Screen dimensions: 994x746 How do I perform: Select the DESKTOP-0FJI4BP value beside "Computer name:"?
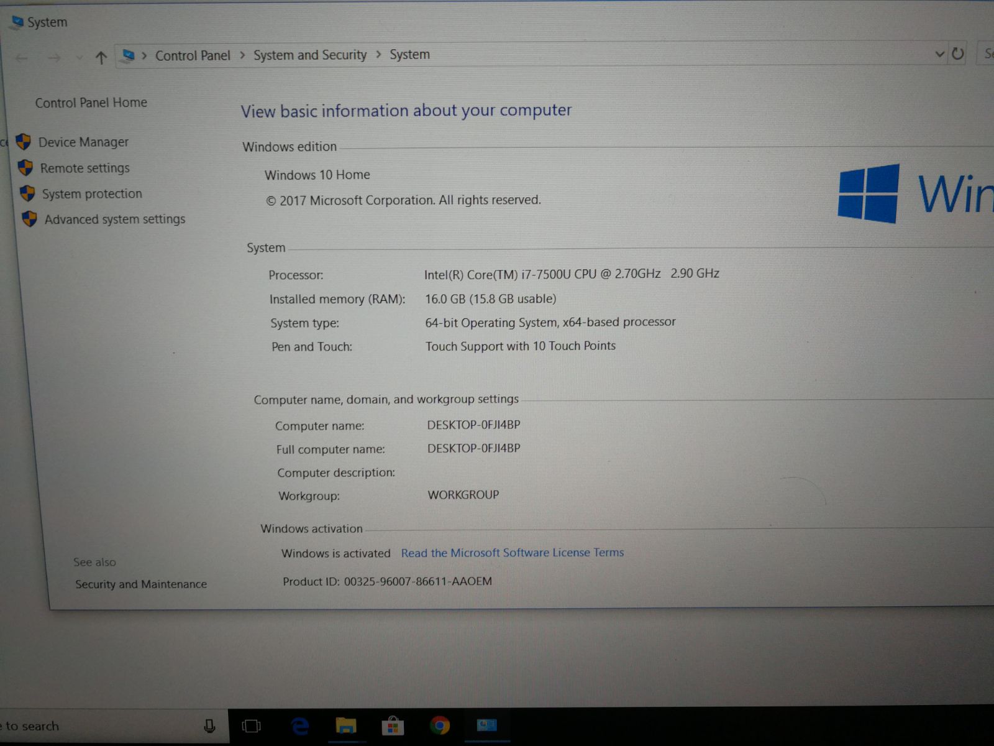(x=474, y=425)
